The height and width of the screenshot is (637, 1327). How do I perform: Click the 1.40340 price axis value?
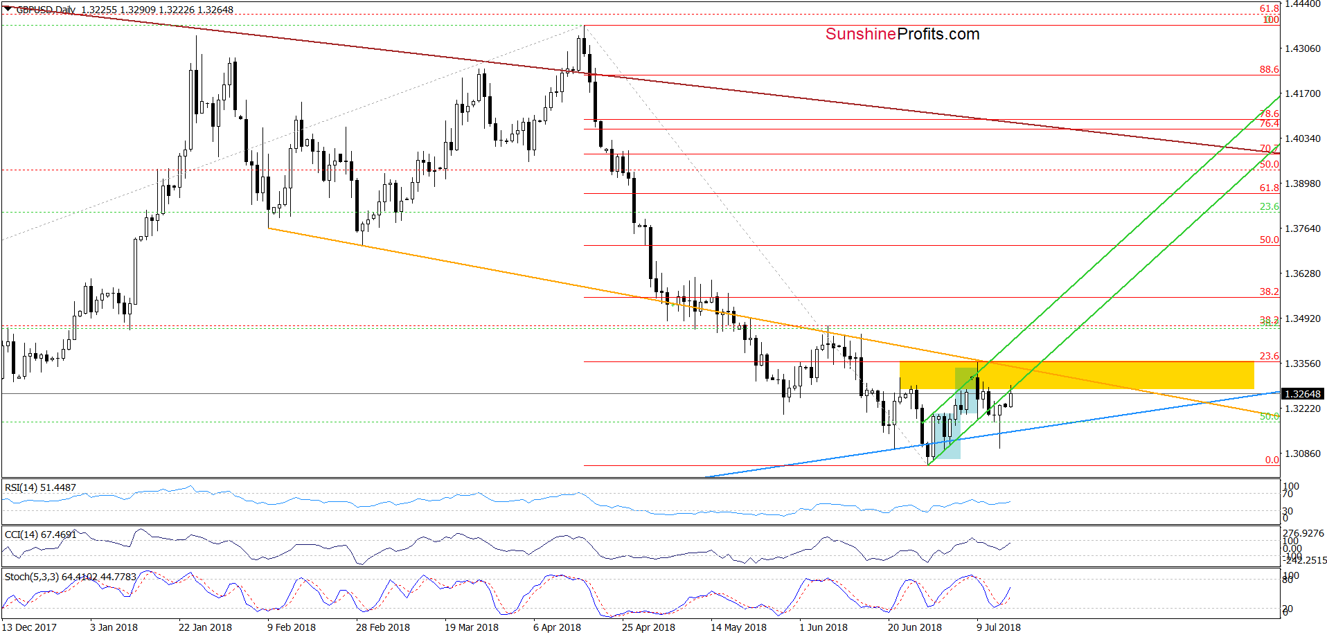coord(1302,138)
